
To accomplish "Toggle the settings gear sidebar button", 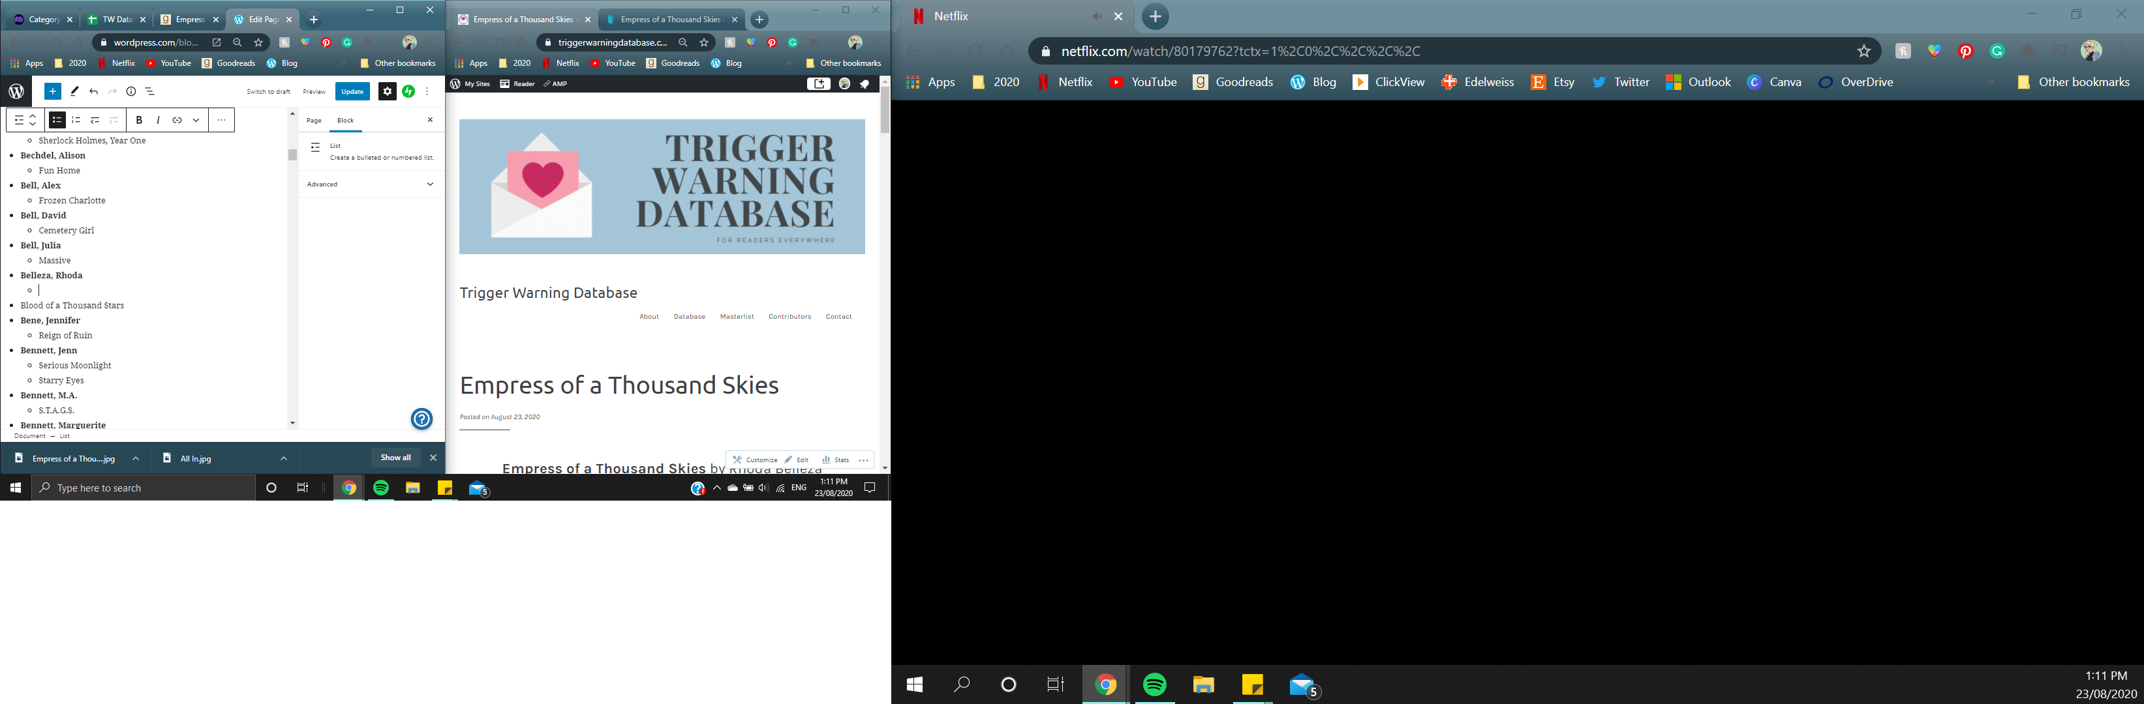I will coord(387,91).
